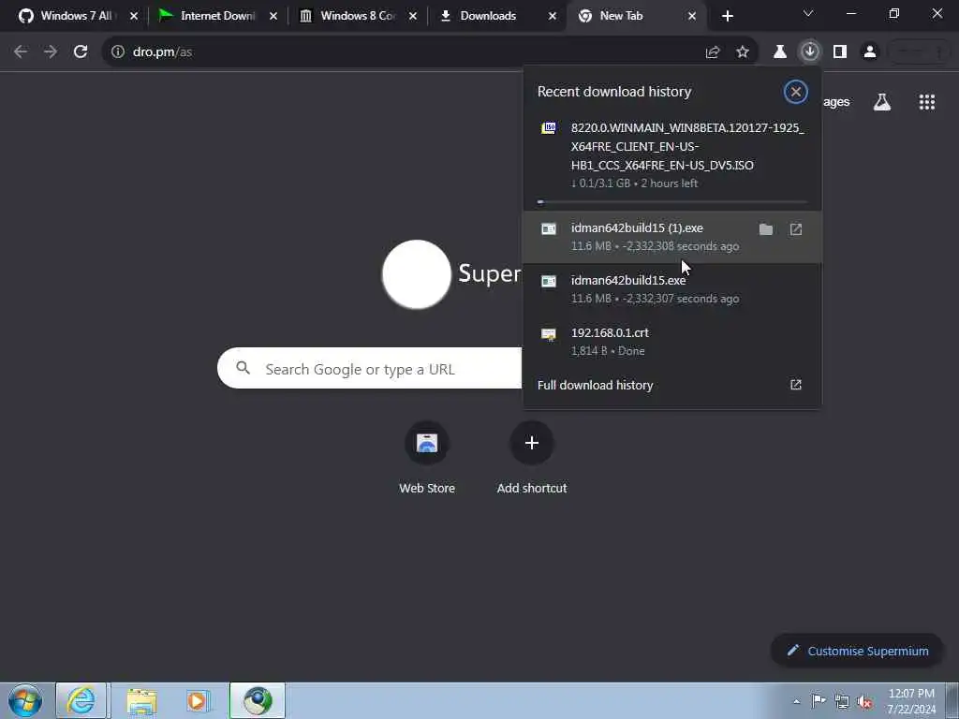Open the idman642build15.exe download entry
The height and width of the screenshot is (719, 959).
coord(672,289)
